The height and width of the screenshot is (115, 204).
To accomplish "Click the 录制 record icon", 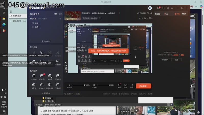I will click(x=125, y=85).
